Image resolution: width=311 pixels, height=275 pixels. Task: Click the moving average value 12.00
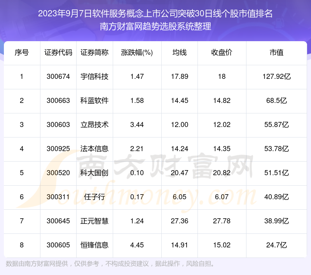[x=180, y=125]
